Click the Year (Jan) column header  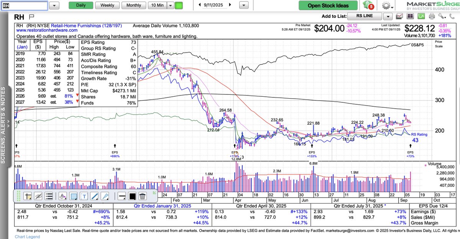(22, 44)
